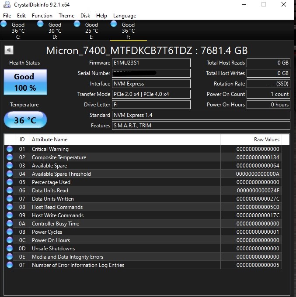Click status orb for Host Write Commands row

[10, 215]
